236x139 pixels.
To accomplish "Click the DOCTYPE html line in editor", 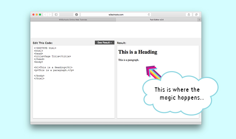I will 45,48.
